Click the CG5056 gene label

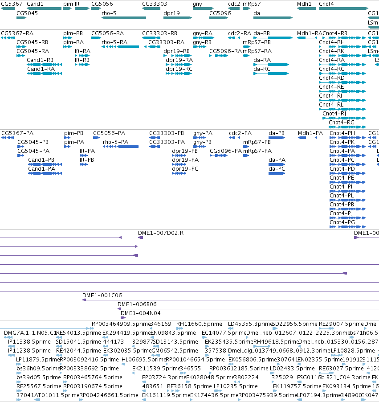tap(102, 4)
